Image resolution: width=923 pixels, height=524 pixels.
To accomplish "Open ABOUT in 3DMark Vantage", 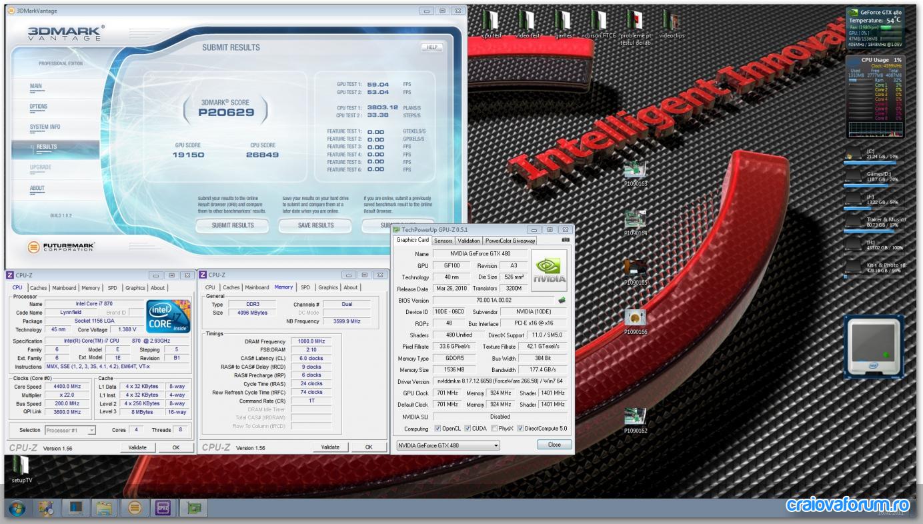I will [x=37, y=189].
